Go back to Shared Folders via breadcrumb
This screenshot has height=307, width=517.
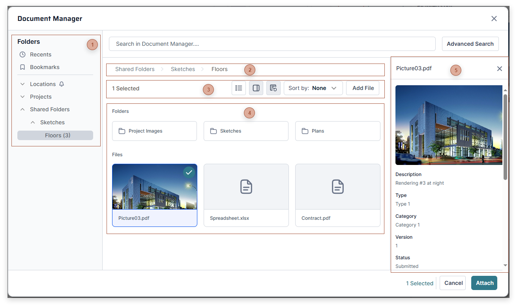coord(134,69)
